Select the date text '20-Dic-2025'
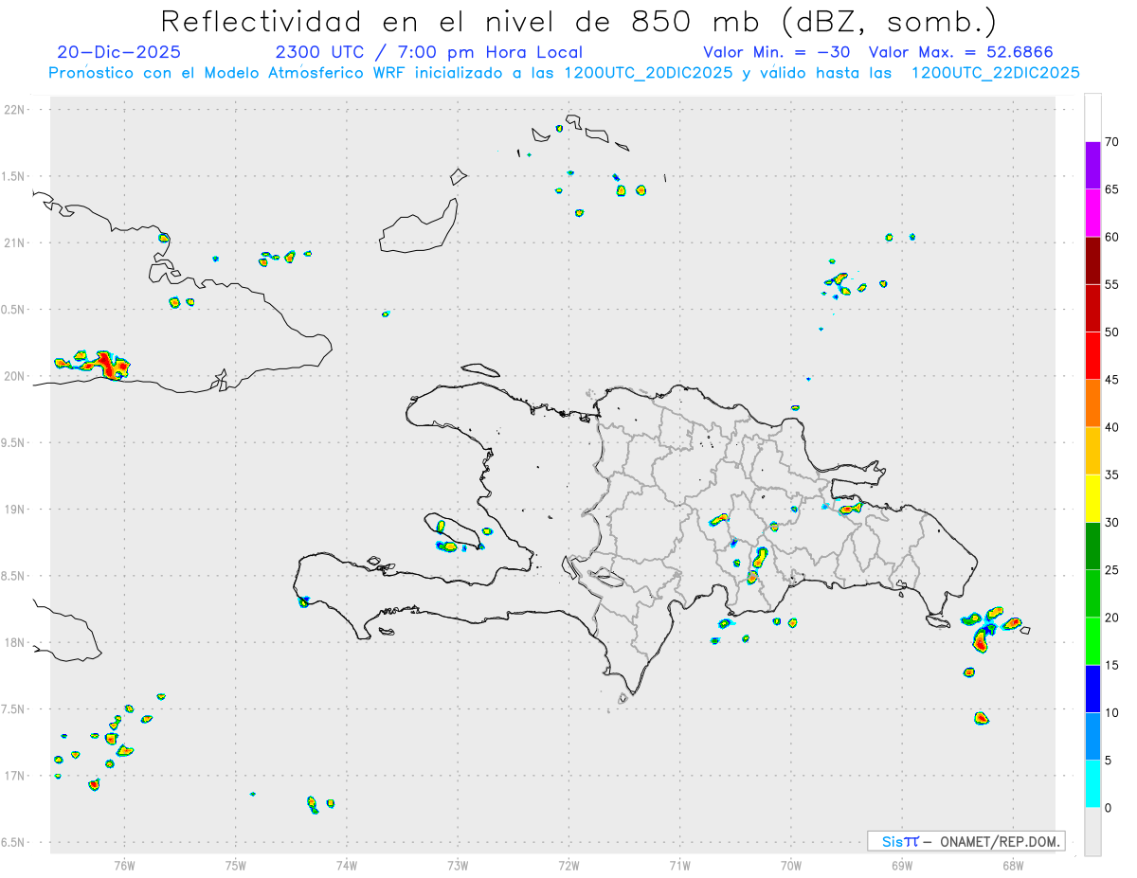Viewport: 1137px width, 878px height. [118, 52]
